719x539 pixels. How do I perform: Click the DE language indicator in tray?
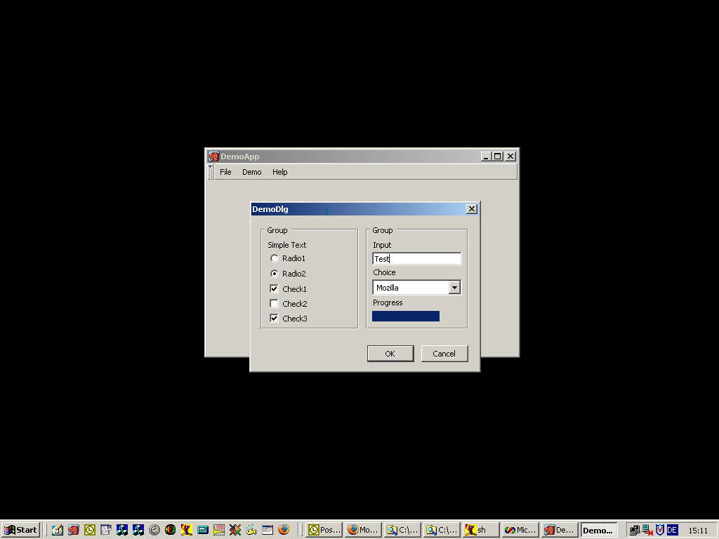[x=672, y=530]
